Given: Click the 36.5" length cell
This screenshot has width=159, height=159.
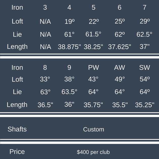Looking at the screenshot, I should [x=45, y=105].
